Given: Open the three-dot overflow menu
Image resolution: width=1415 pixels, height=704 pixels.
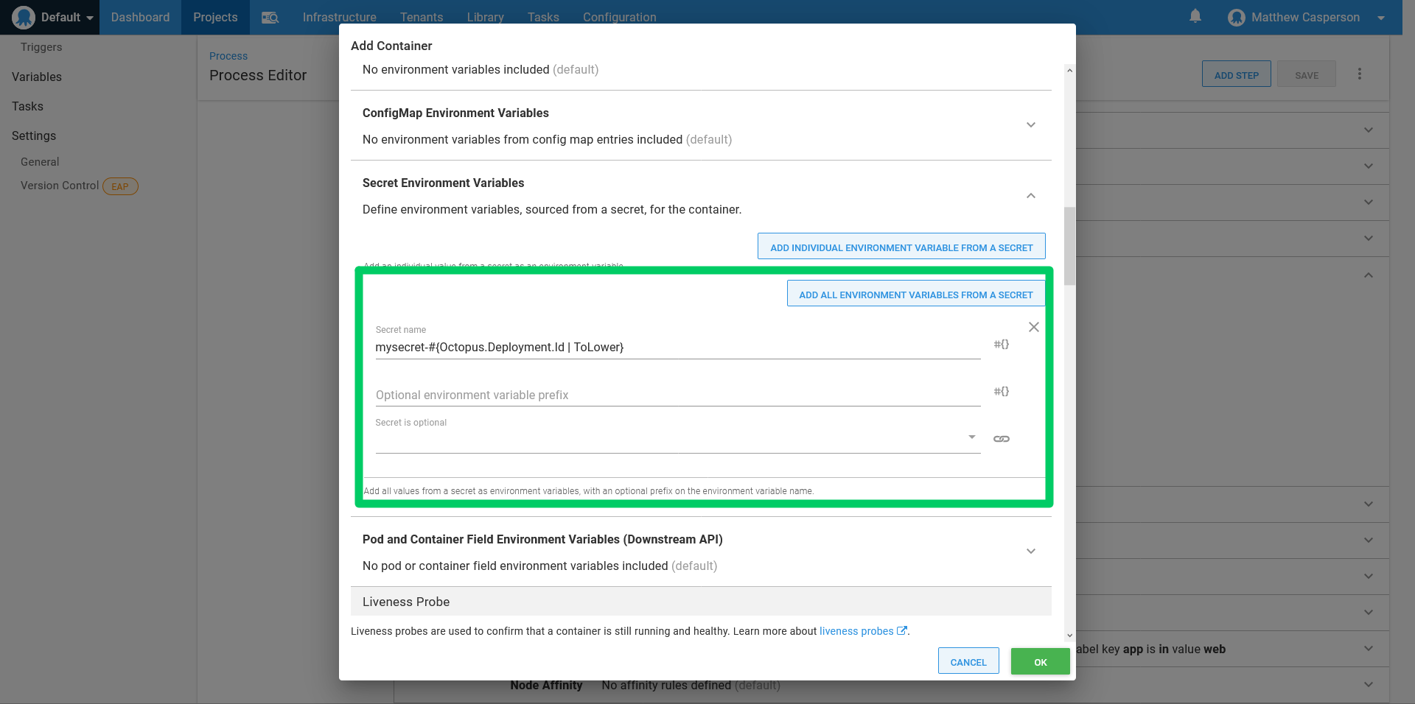Looking at the screenshot, I should [1359, 74].
